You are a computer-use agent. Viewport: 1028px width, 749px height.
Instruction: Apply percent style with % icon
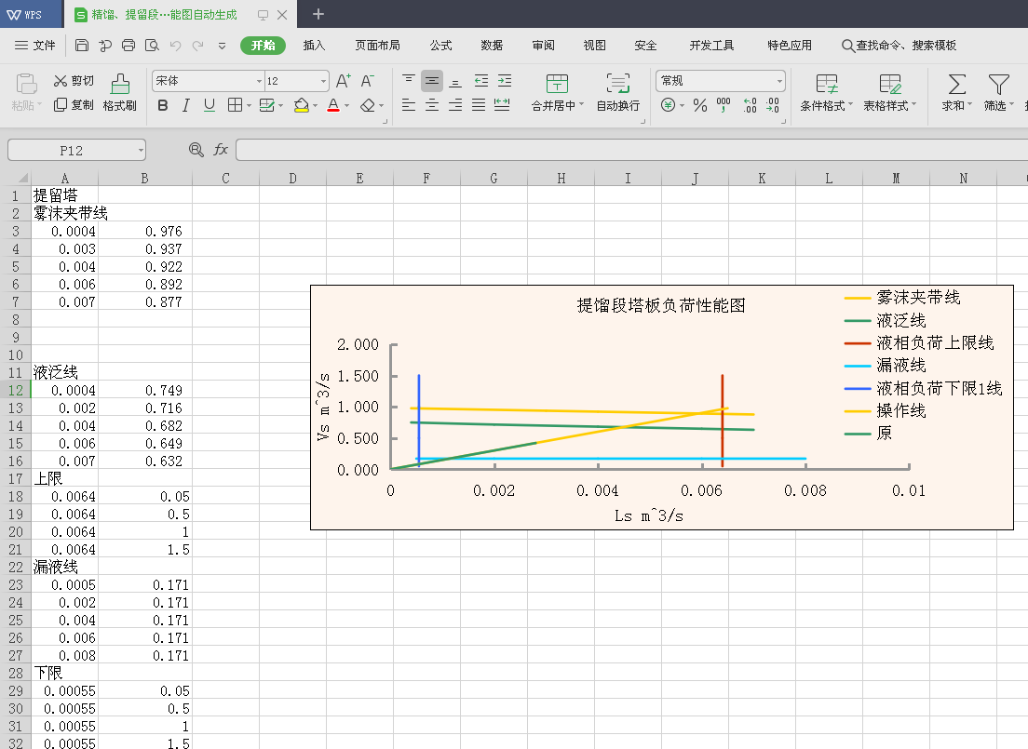coord(700,105)
